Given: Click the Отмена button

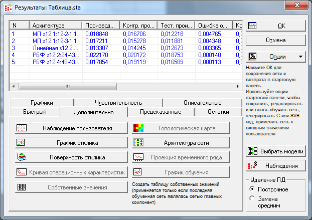Looking at the screenshot, I should (x=276, y=41).
